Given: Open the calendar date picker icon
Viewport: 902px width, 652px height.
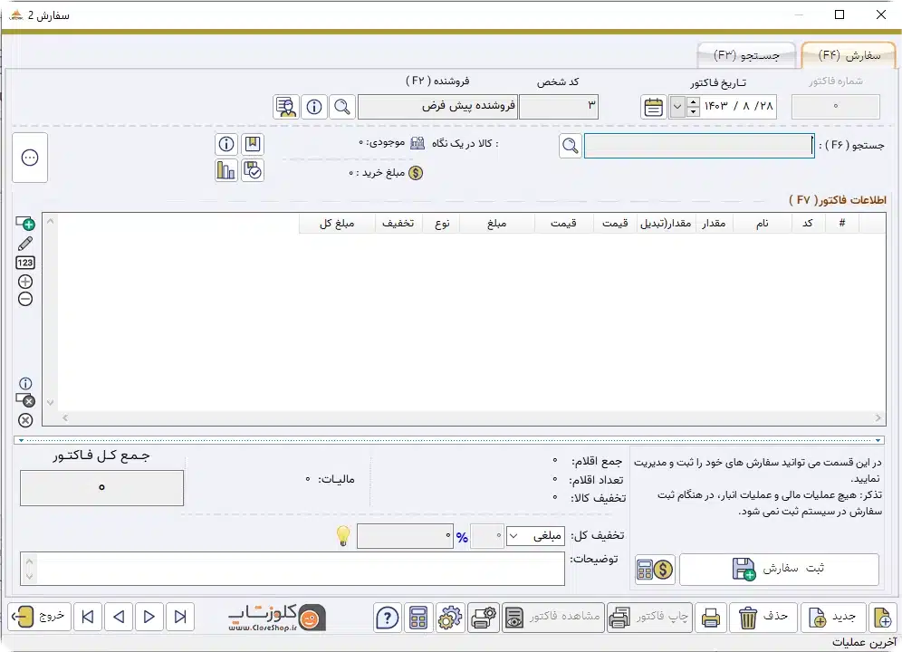Looking at the screenshot, I should [x=654, y=107].
